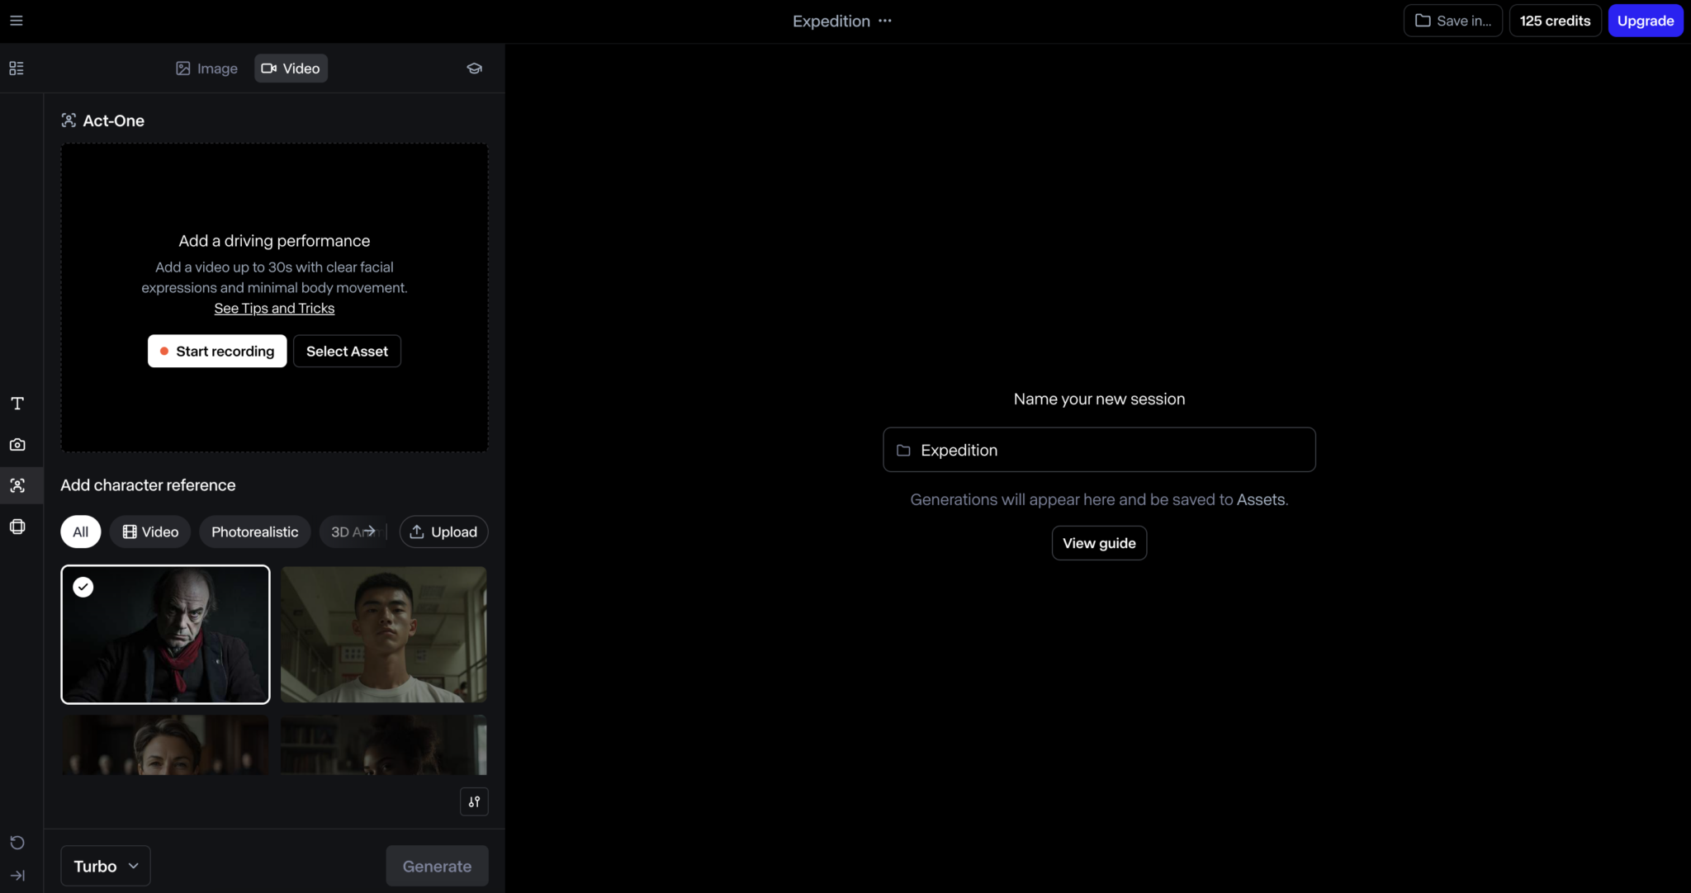Open the 3D Art filter option

point(352,532)
